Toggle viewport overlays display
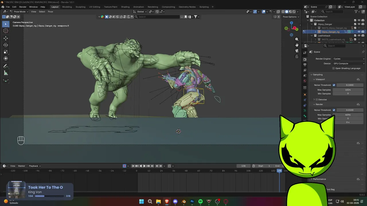This screenshot has height=206, width=367. 264,12
